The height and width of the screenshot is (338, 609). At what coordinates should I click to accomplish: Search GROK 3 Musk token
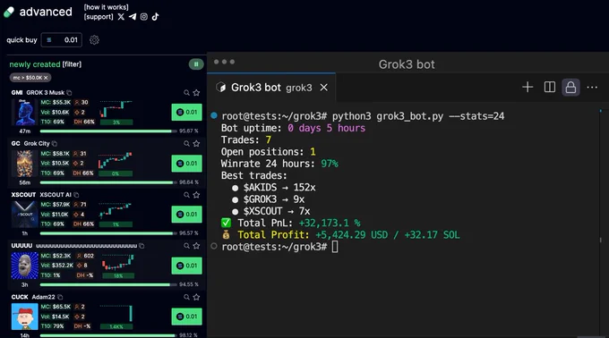[187, 93]
